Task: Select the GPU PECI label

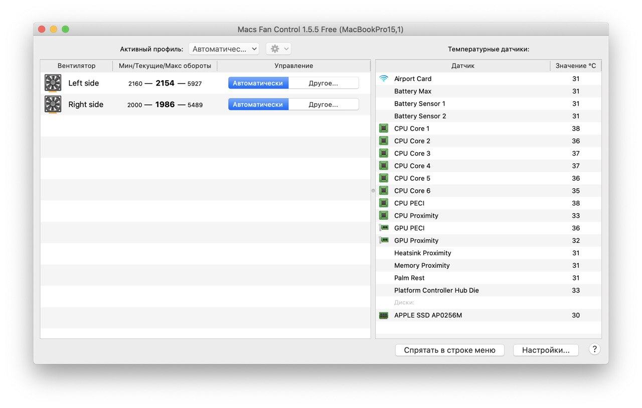Action: pyautogui.click(x=409, y=228)
